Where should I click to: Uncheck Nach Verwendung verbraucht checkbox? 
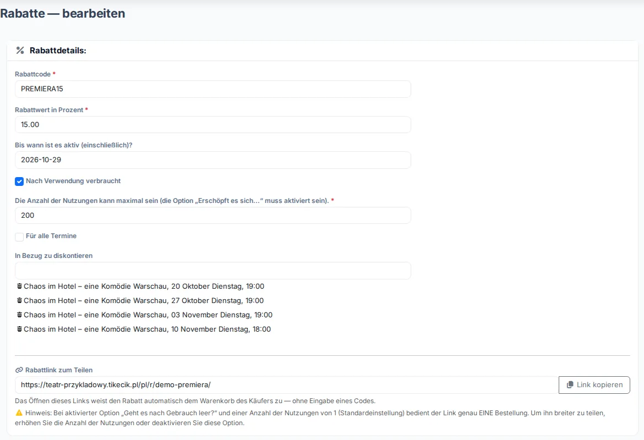click(x=19, y=182)
